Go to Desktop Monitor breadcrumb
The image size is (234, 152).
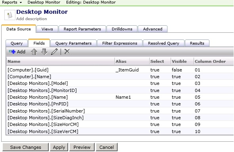pos(44,2)
